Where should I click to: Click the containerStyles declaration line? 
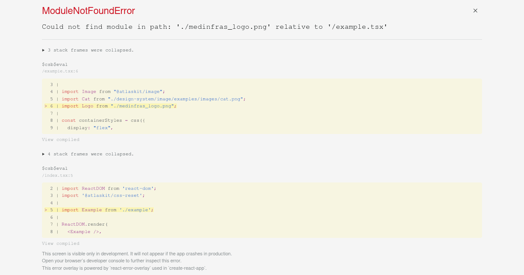[103, 120]
